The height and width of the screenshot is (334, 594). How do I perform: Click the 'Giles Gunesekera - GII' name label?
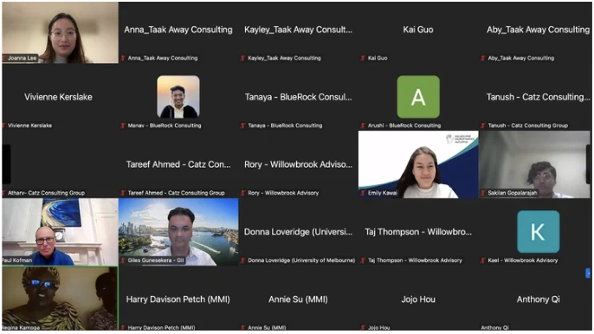(156, 260)
